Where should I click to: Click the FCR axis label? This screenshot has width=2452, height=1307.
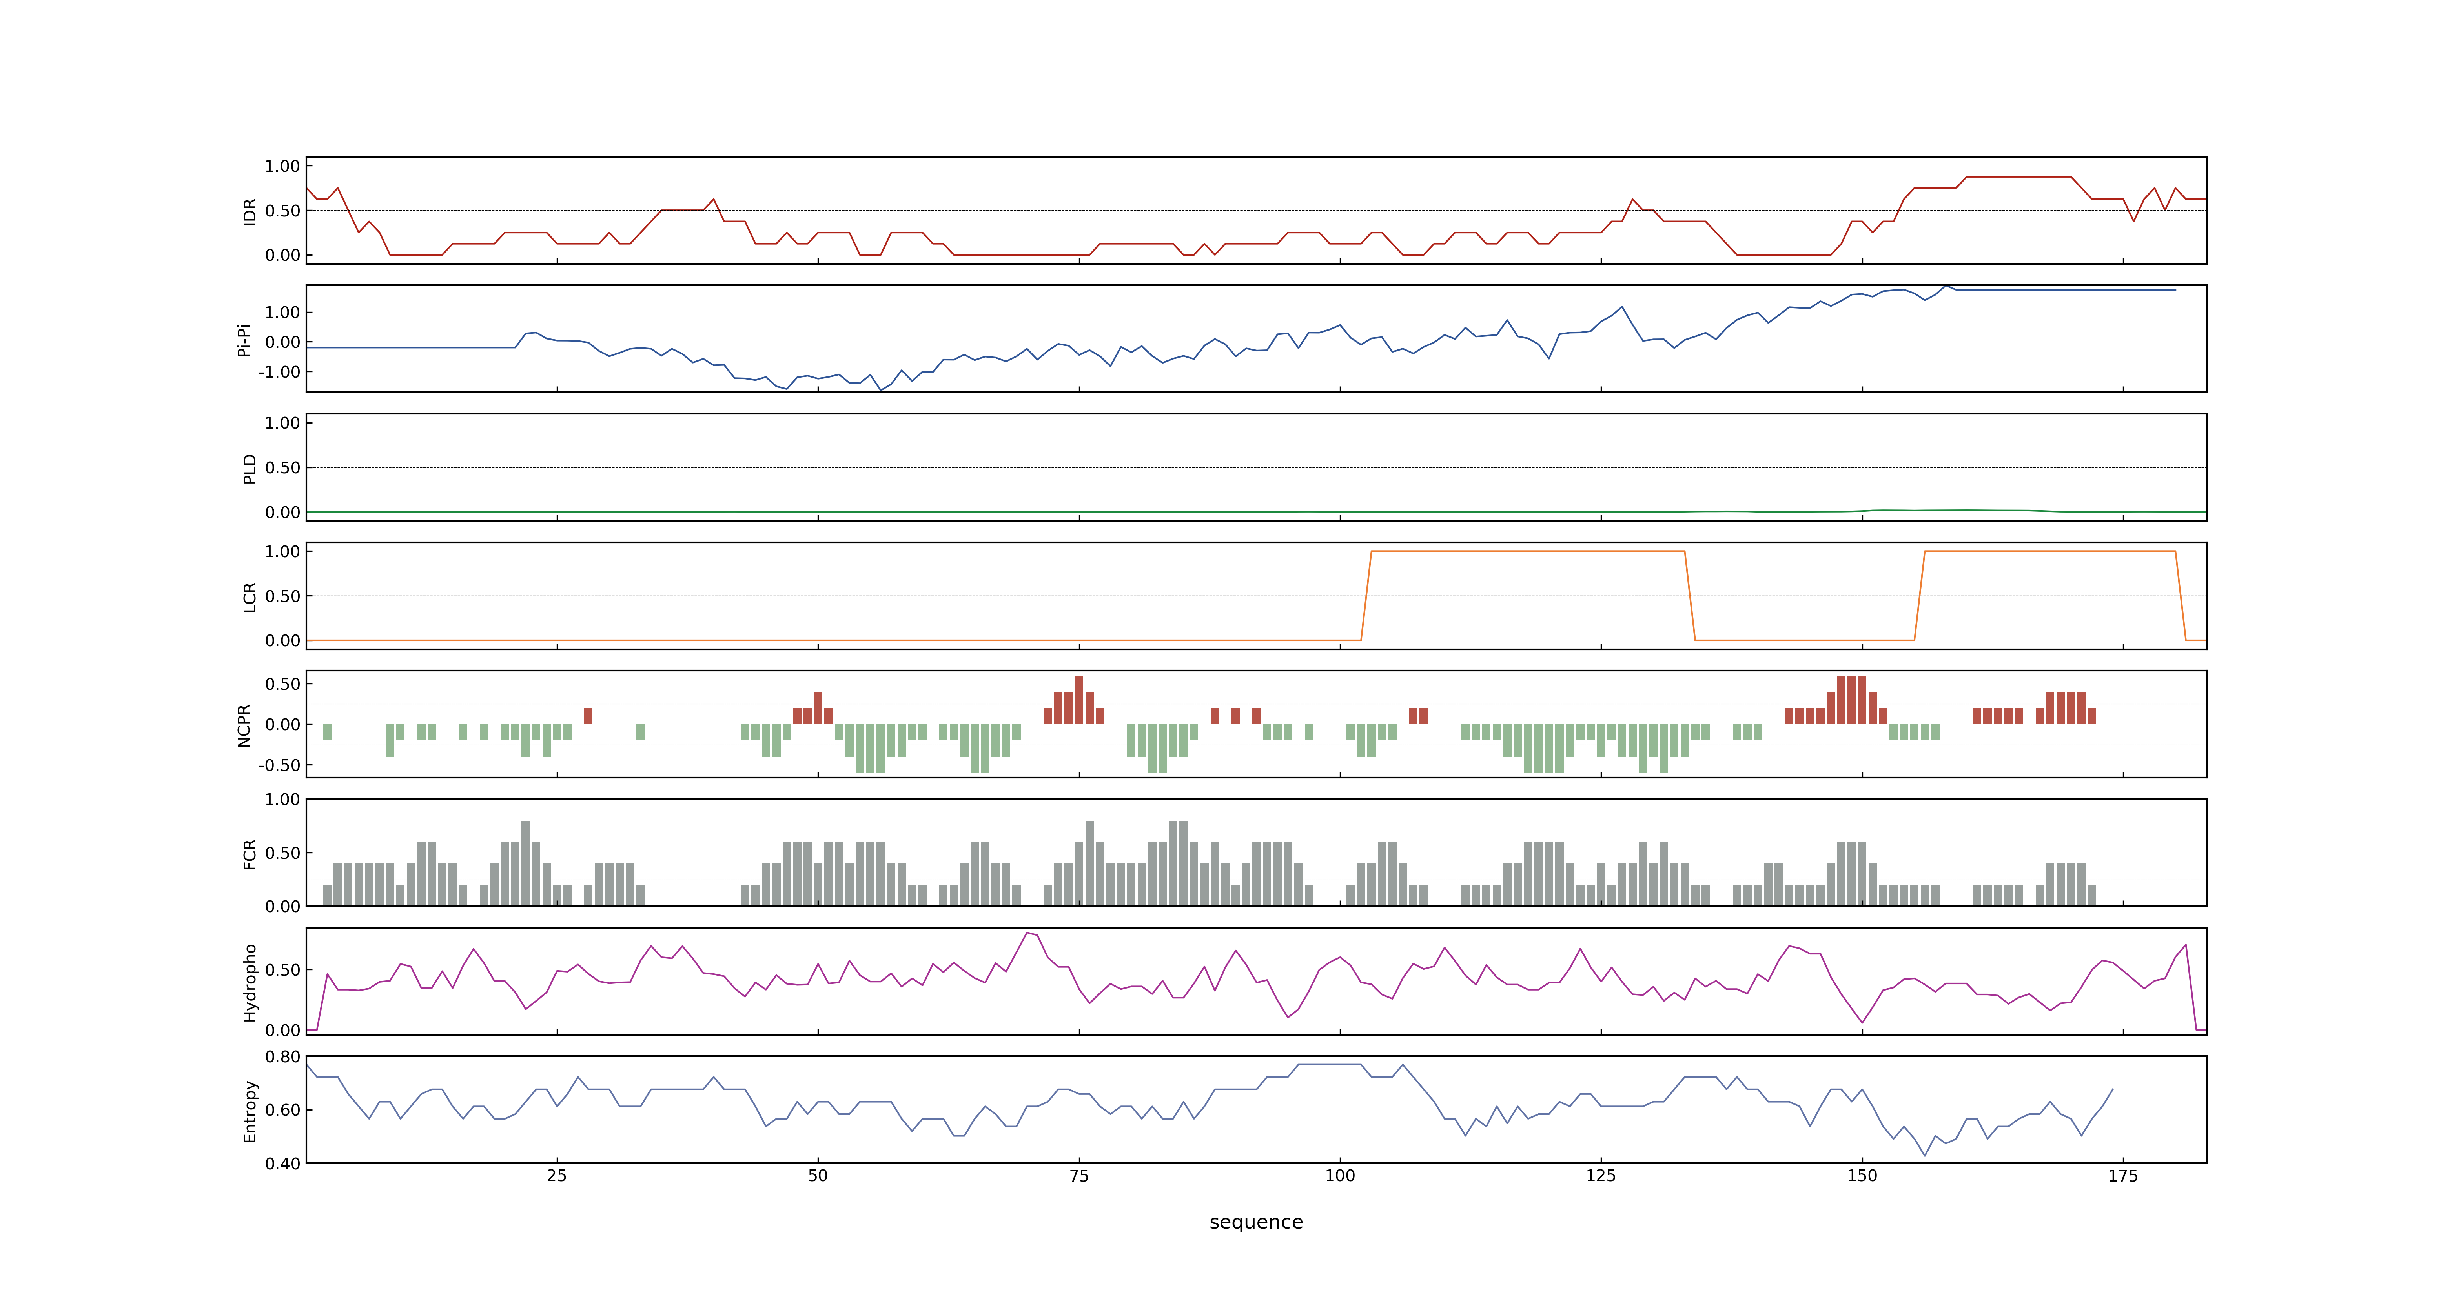(x=250, y=854)
